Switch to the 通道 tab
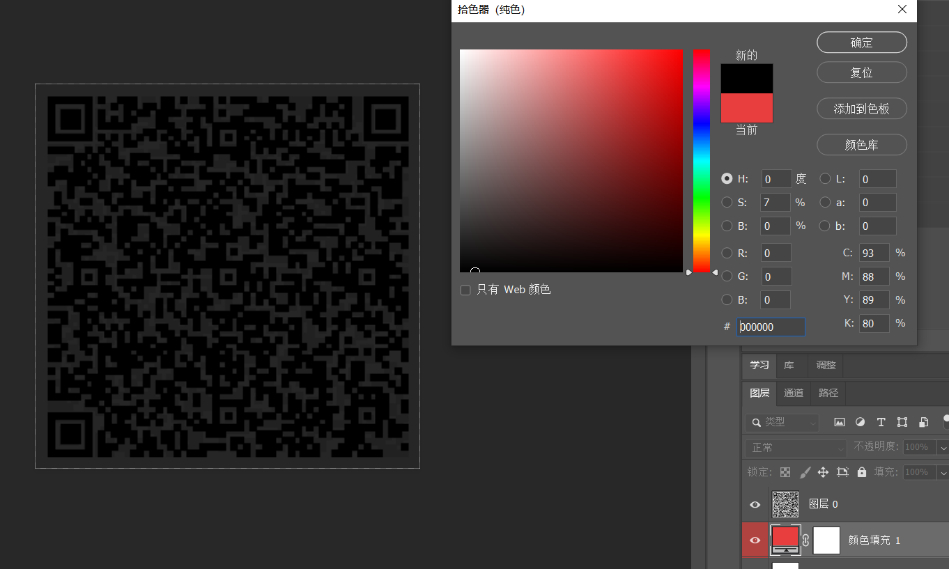The image size is (949, 569). [794, 393]
